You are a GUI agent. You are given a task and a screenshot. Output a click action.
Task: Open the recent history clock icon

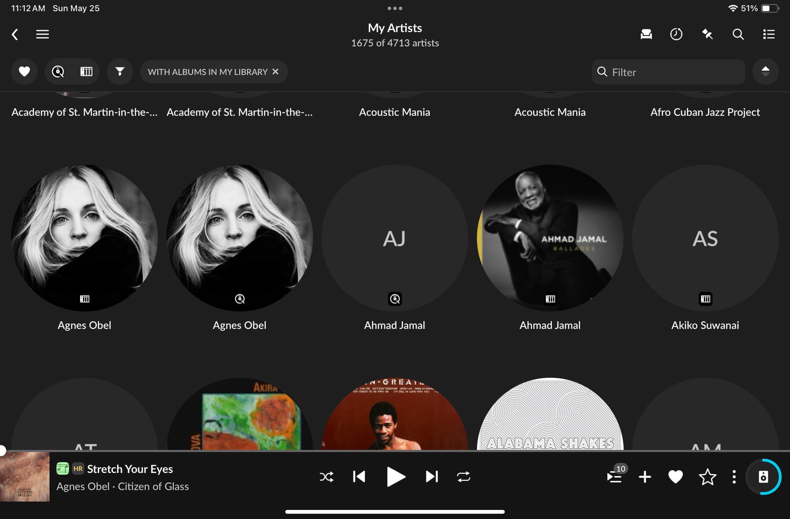[x=676, y=34]
